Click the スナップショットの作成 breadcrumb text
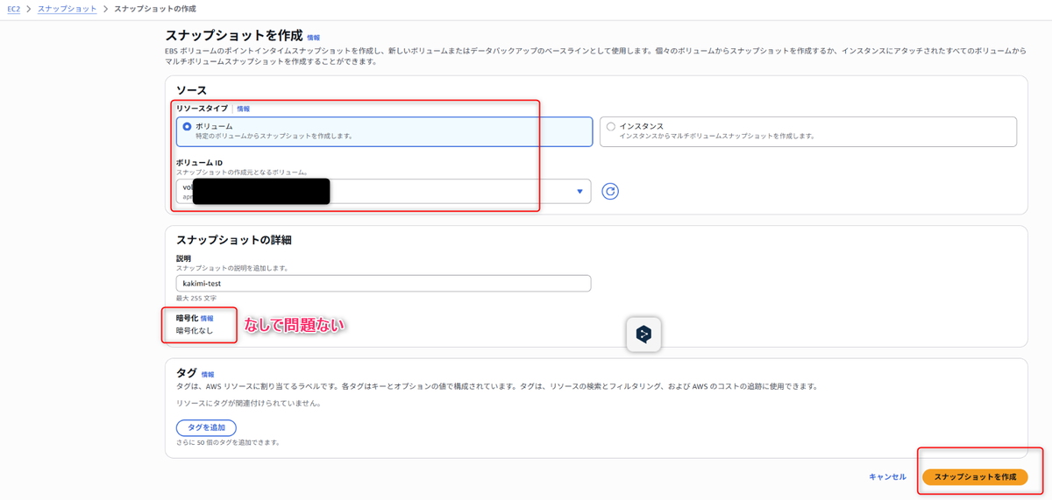 [155, 9]
